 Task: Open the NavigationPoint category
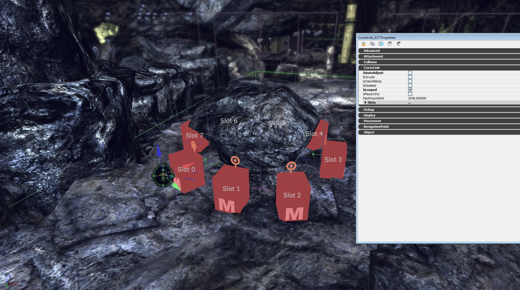(376, 127)
